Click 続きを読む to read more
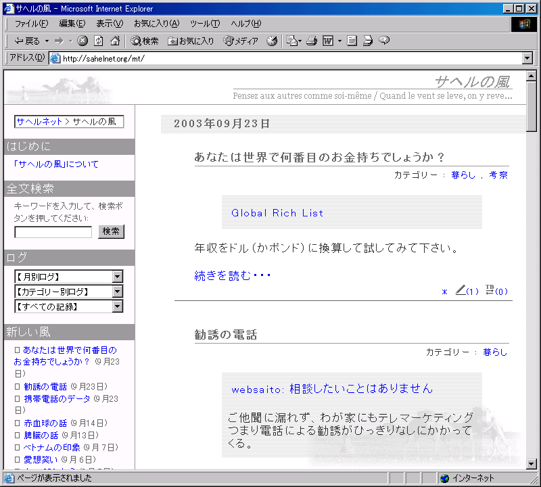541x487 pixels. [232, 275]
